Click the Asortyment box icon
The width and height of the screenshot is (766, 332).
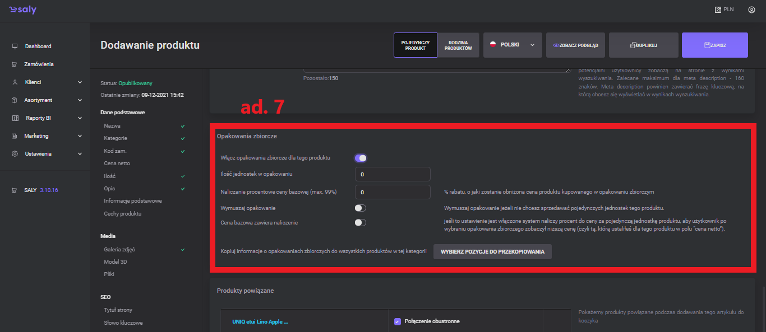[15, 100]
